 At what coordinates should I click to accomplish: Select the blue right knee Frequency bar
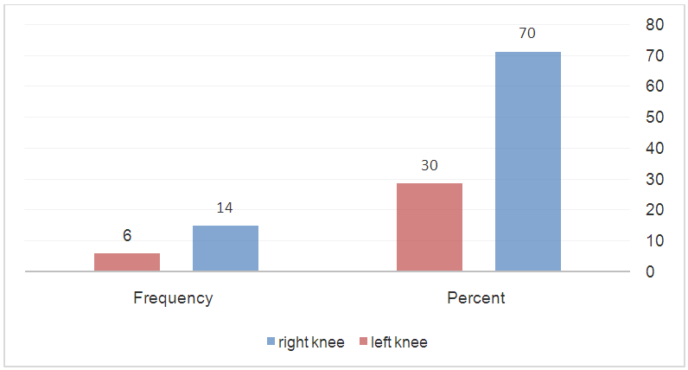[226, 248]
